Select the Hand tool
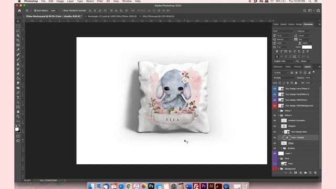The width and height of the screenshot is (336, 189). (18, 112)
